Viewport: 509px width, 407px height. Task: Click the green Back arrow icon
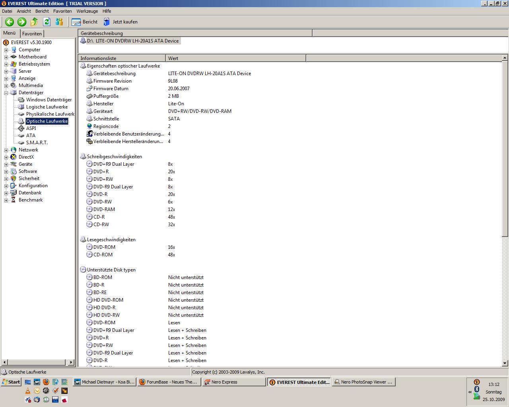click(x=10, y=22)
